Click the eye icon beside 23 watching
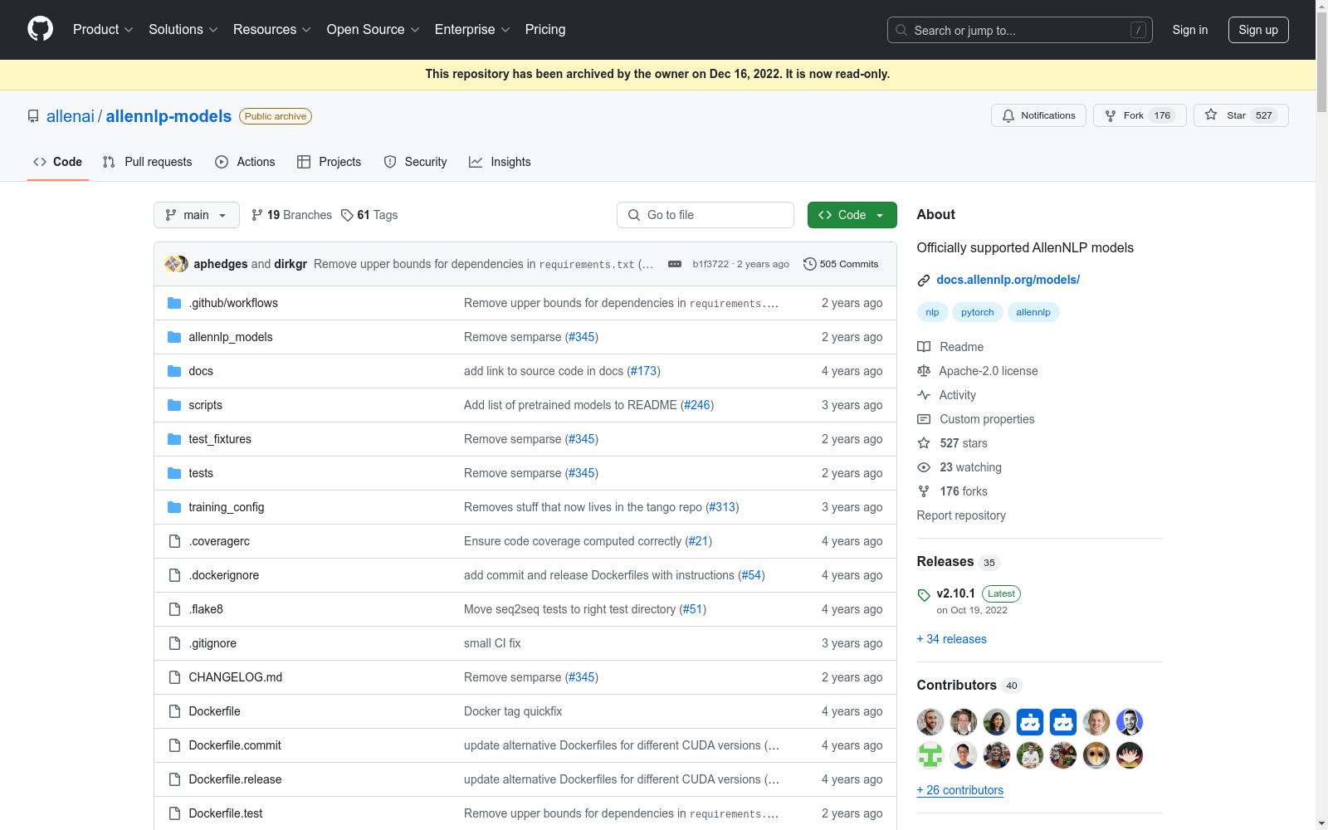 924,467
